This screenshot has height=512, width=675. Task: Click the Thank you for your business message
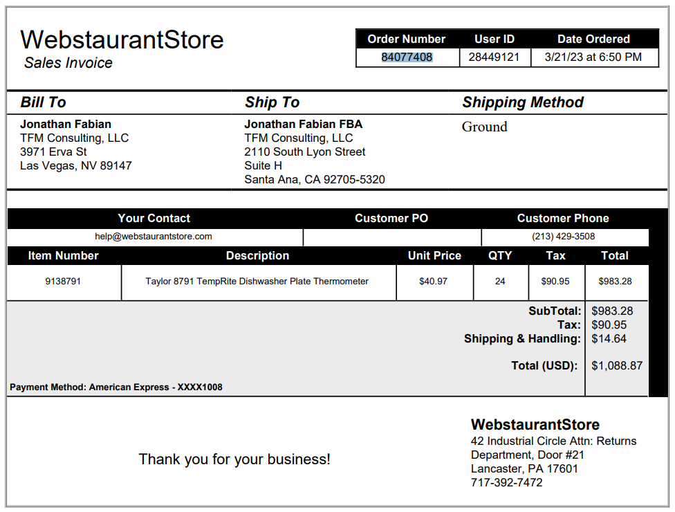pyautogui.click(x=234, y=459)
